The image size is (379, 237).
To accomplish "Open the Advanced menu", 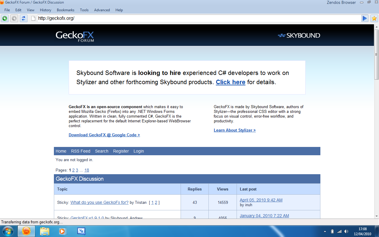I will (102, 10).
